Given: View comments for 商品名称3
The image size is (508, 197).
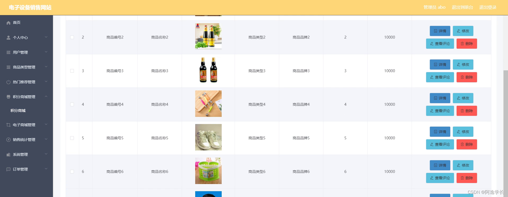Looking at the screenshot, I should 440,77.
